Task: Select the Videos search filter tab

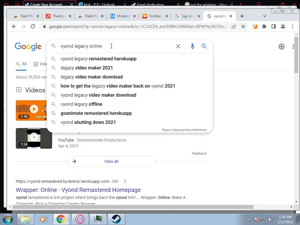Action: pyautogui.click(x=40, y=64)
